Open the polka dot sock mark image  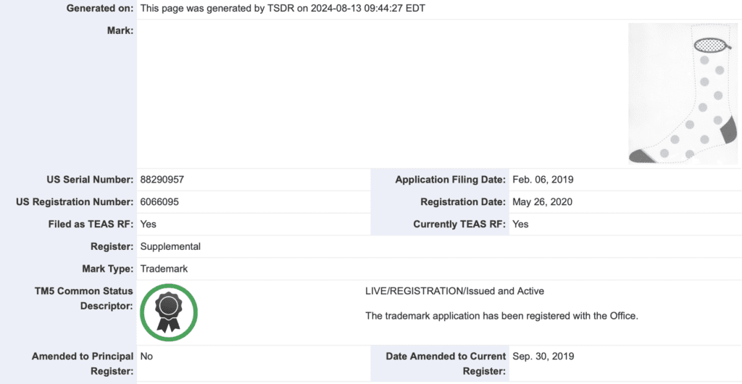click(x=683, y=93)
